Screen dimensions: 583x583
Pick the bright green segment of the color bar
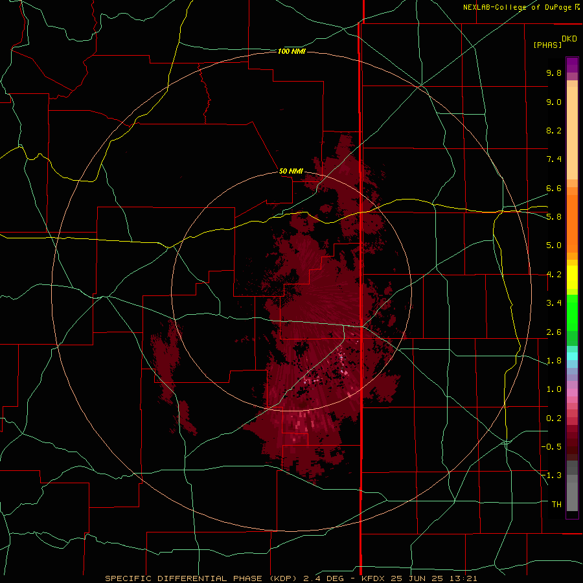572,312
